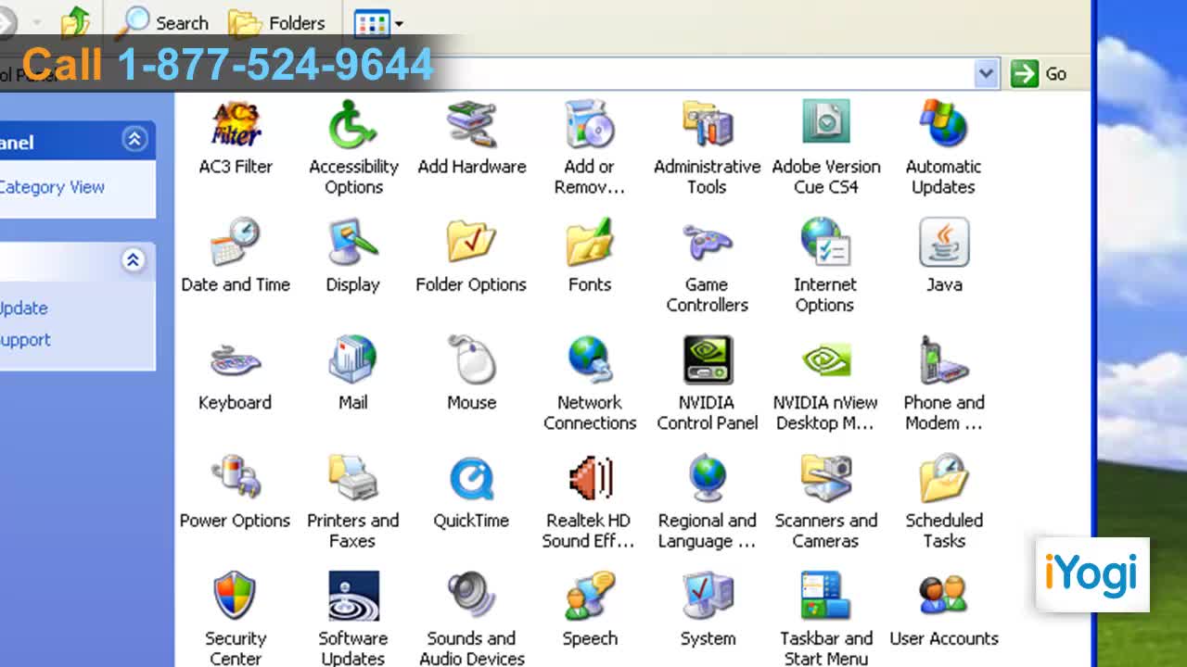Open Accessibility Options
The width and height of the screenshot is (1187, 667).
tap(353, 148)
